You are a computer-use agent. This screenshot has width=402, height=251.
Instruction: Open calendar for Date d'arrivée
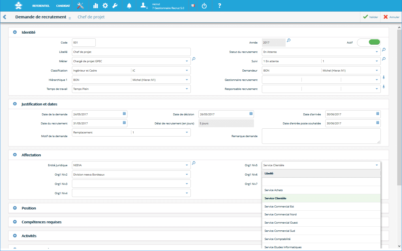(x=378, y=114)
